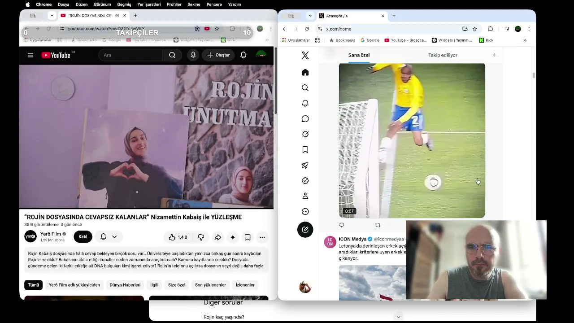Open the ICON Medya profile name link

point(352,239)
